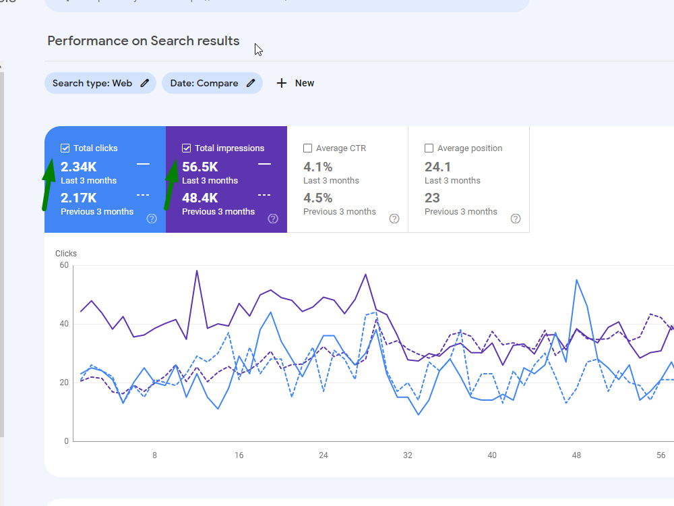Add a New filter
This screenshot has height=506, width=674.
coord(295,83)
